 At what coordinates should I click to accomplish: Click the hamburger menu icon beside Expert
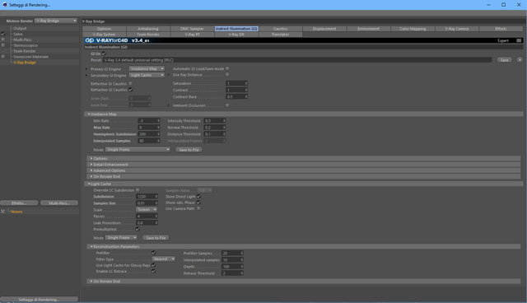[519, 40]
